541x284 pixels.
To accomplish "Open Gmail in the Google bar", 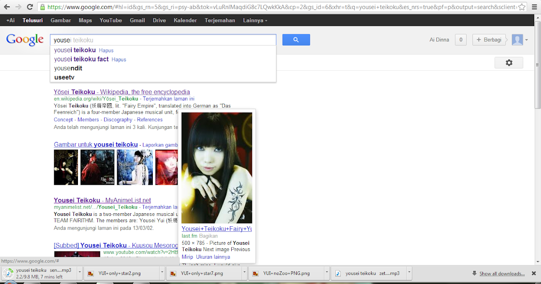I will pos(138,20).
